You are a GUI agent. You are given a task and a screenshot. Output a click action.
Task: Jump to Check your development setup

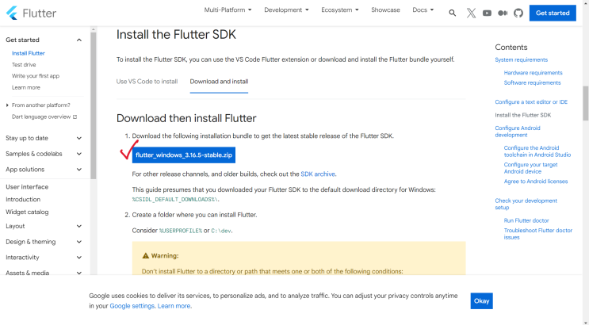pos(526,204)
